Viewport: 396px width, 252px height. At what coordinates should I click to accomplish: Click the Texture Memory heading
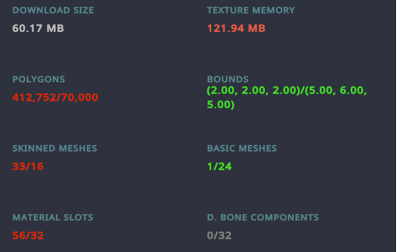(x=251, y=10)
